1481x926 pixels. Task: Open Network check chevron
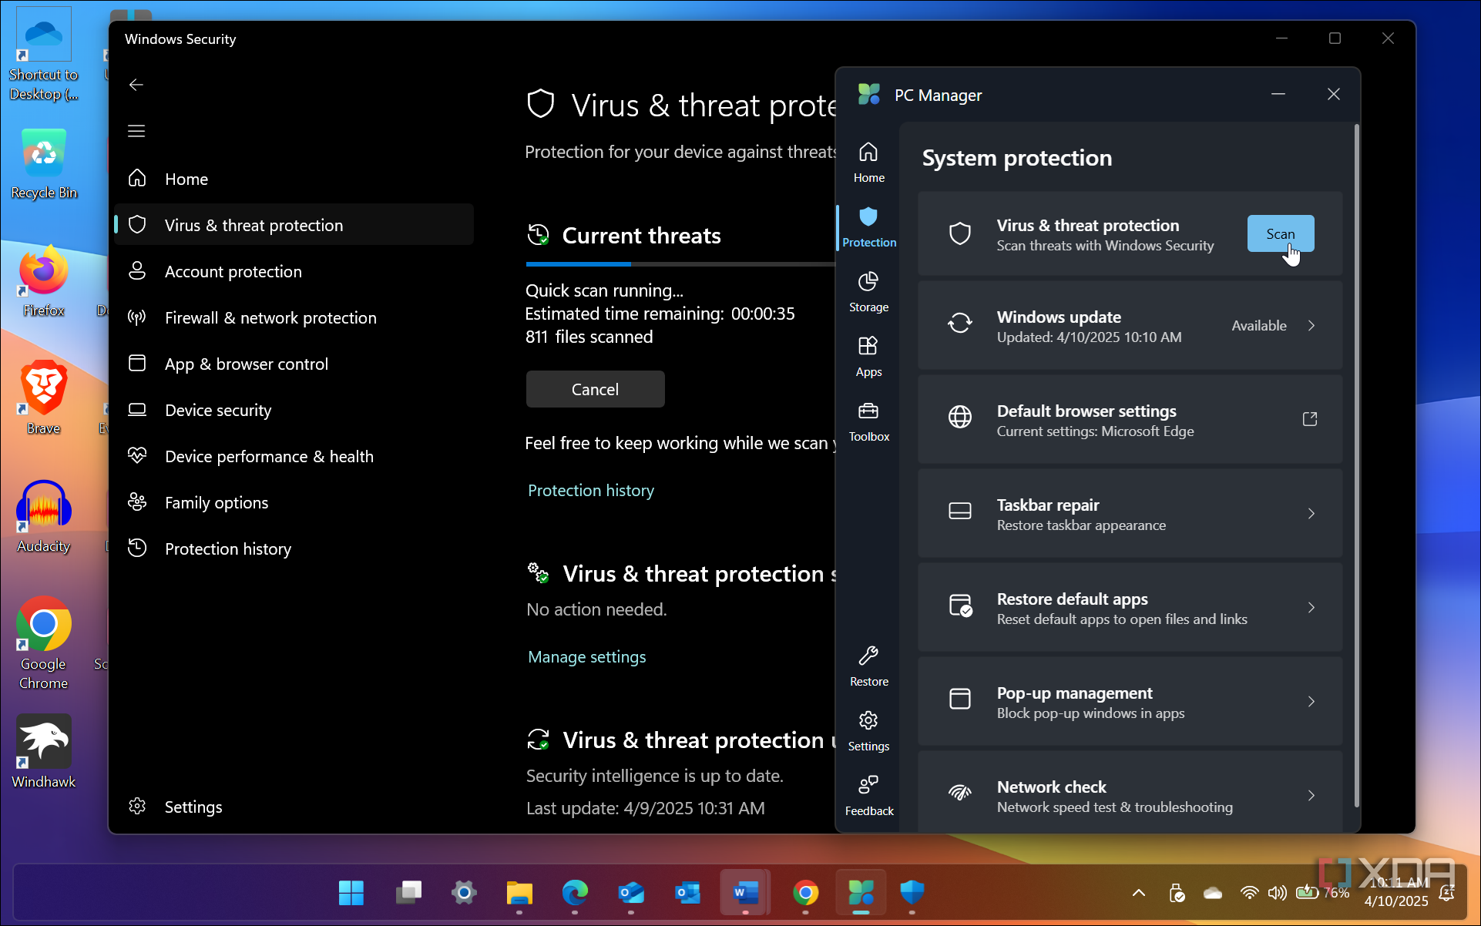tap(1311, 796)
